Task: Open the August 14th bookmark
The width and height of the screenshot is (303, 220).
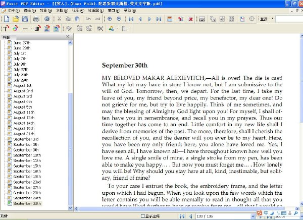Action: coord(24,123)
